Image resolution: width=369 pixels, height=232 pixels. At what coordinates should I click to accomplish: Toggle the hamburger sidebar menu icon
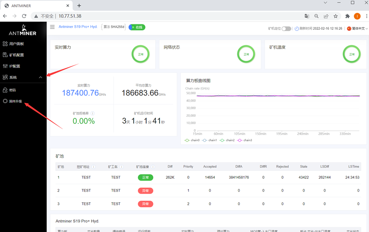tap(52, 27)
